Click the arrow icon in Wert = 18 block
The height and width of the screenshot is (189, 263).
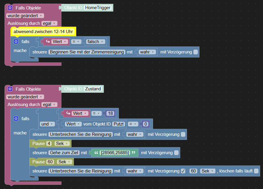point(68,113)
